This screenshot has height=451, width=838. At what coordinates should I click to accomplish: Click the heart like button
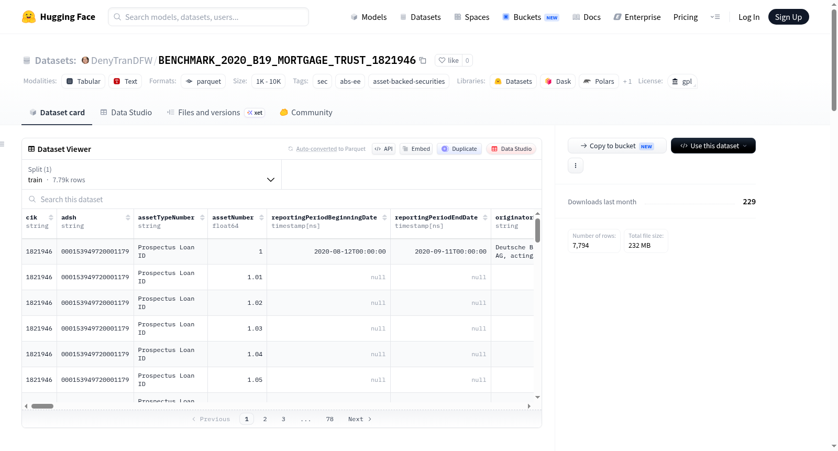448,60
